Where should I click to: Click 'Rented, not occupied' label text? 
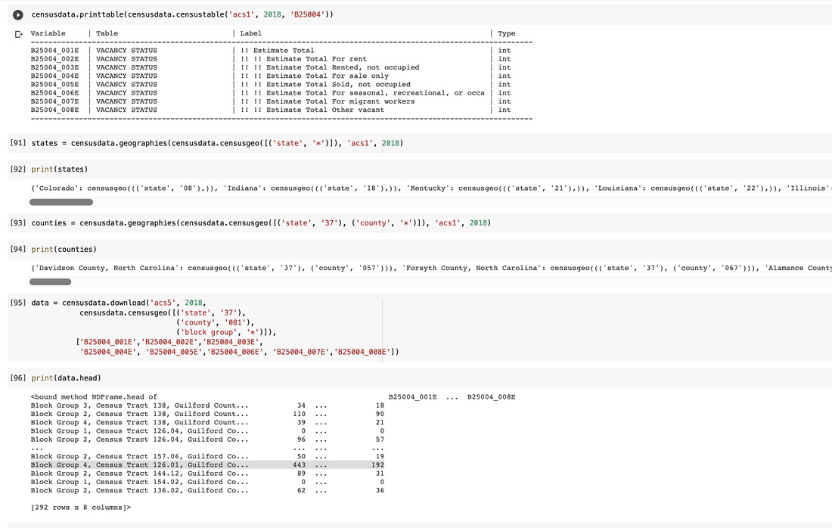[376, 67]
